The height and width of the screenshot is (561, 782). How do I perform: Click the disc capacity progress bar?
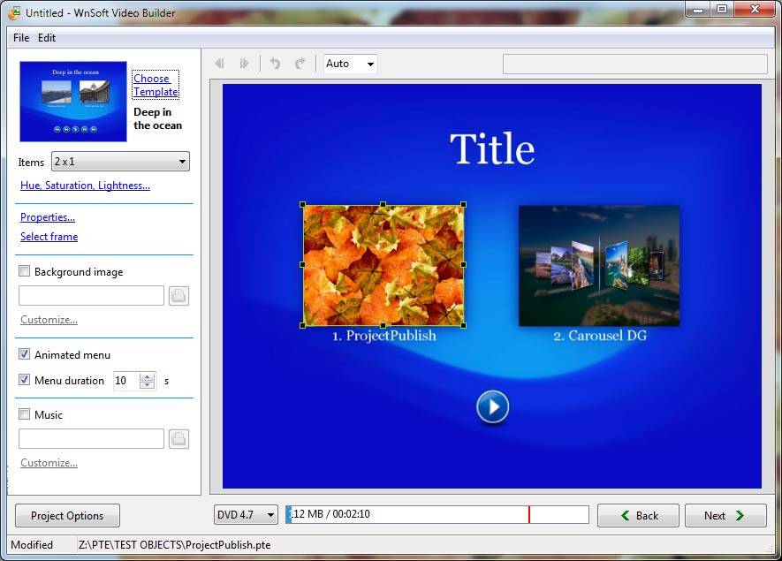coord(437,515)
